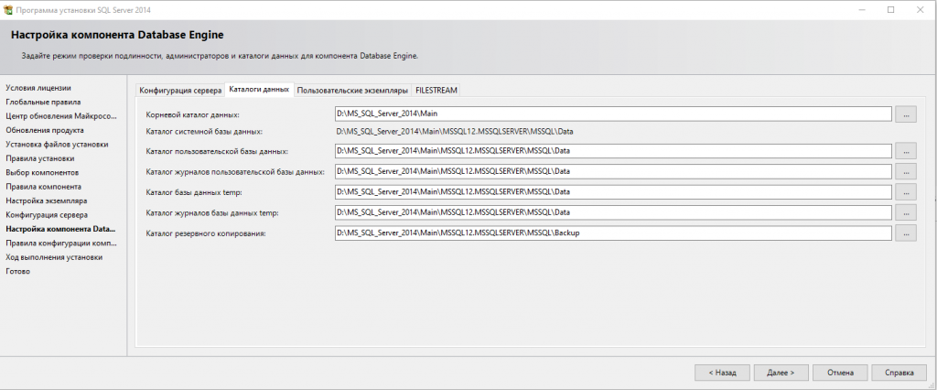Screen dimensions: 937x390
Task: Click the Каталог журналов пользовательской базы данных label
Action: tap(235, 172)
